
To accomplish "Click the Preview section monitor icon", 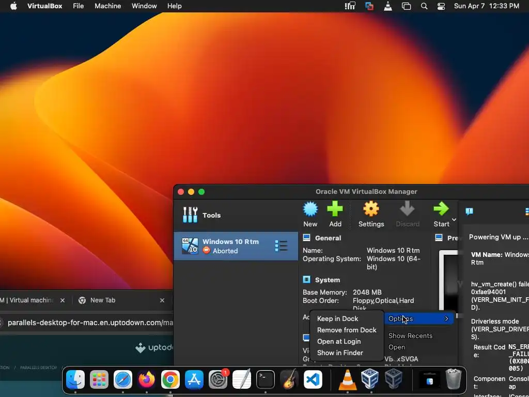I will pyautogui.click(x=439, y=238).
